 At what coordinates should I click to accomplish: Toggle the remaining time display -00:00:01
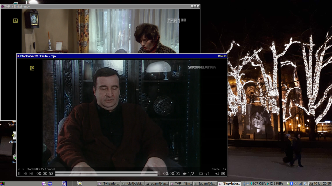tap(171, 174)
